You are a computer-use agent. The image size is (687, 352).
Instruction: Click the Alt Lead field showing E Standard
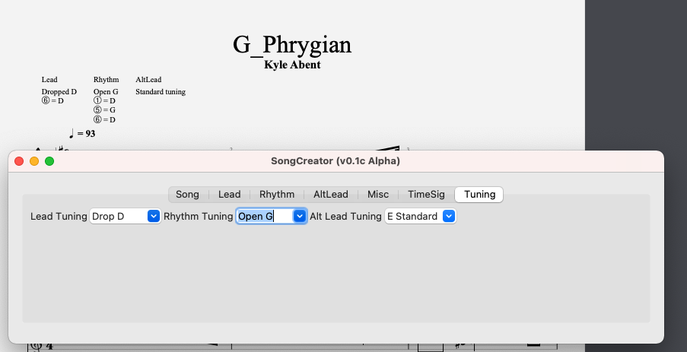(x=412, y=217)
